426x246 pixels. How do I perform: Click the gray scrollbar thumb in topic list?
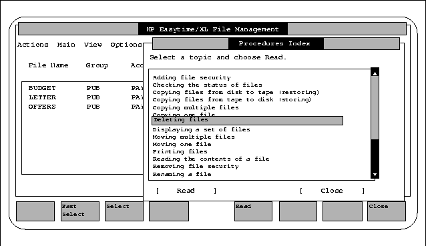coord(375,108)
